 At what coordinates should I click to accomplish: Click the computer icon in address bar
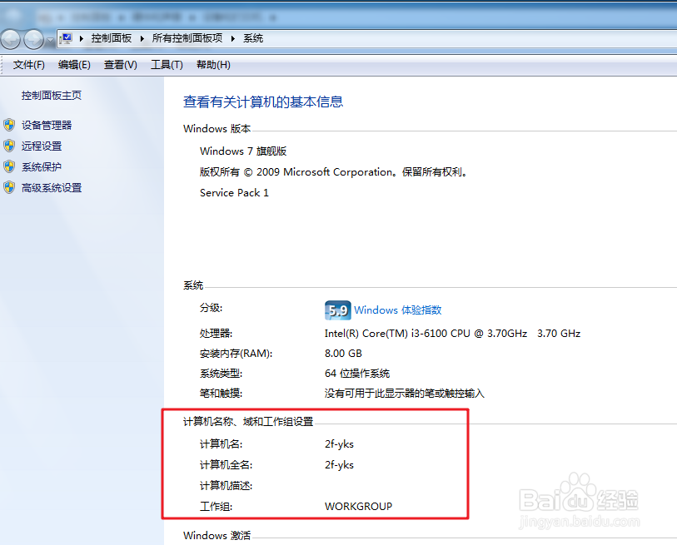point(66,38)
